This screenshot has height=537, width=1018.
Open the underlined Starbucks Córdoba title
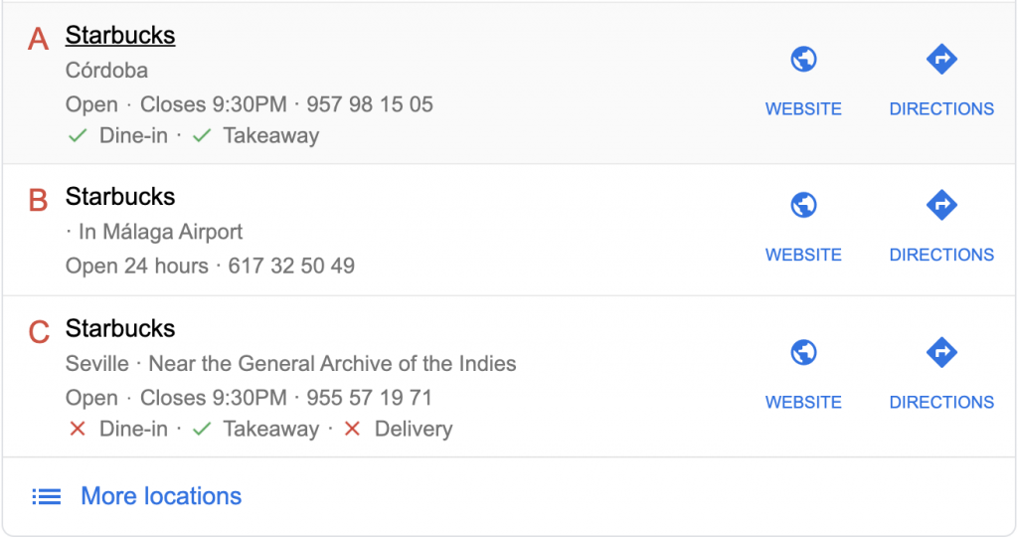(x=120, y=36)
